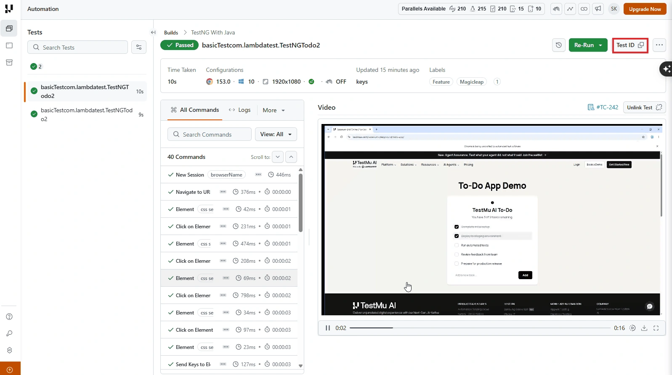Open the three-dot more options menu
The height and width of the screenshot is (375, 672).
point(659,45)
